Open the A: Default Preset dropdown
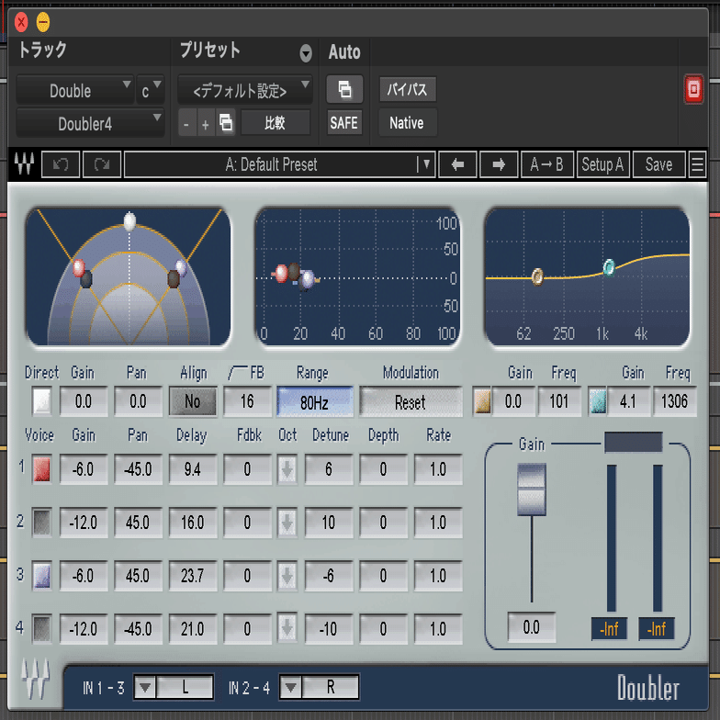Viewport: 720px width, 720px height. click(x=279, y=163)
